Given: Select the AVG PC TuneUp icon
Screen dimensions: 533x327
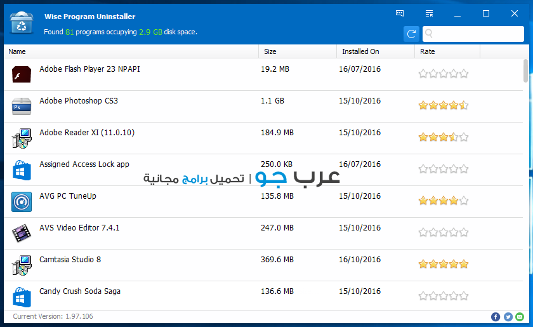Looking at the screenshot, I should pyautogui.click(x=22, y=202).
